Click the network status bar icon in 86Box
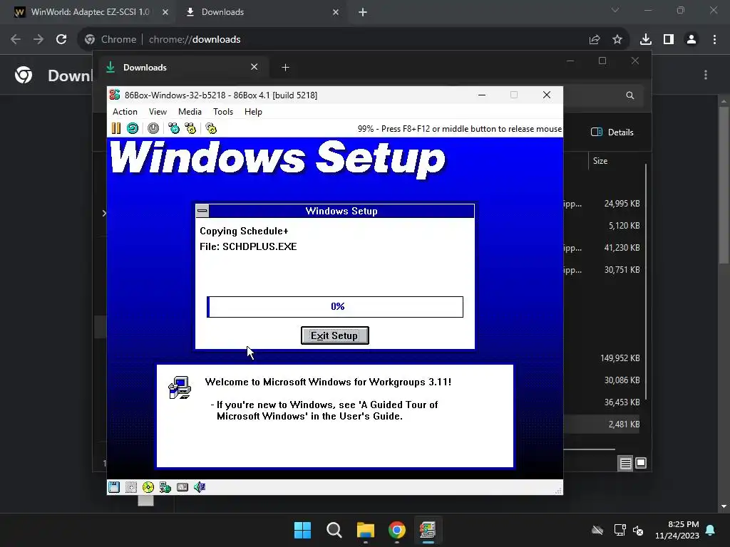This screenshot has width=730, height=547. point(165,487)
